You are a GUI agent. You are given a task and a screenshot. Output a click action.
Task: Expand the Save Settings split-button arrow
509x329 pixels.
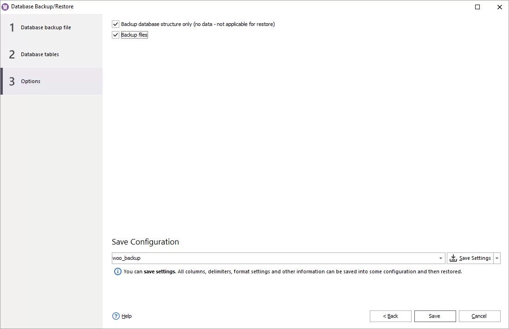pyautogui.click(x=496, y=258)
